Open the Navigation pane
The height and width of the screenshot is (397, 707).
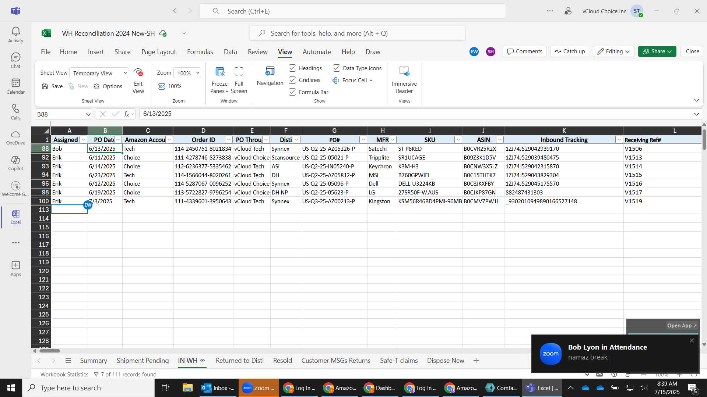coord(270,76)
